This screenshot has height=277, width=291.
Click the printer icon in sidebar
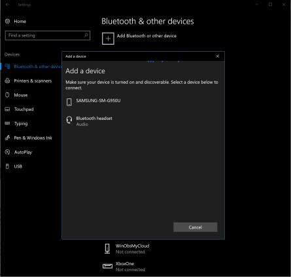click(x=7, y=81)
